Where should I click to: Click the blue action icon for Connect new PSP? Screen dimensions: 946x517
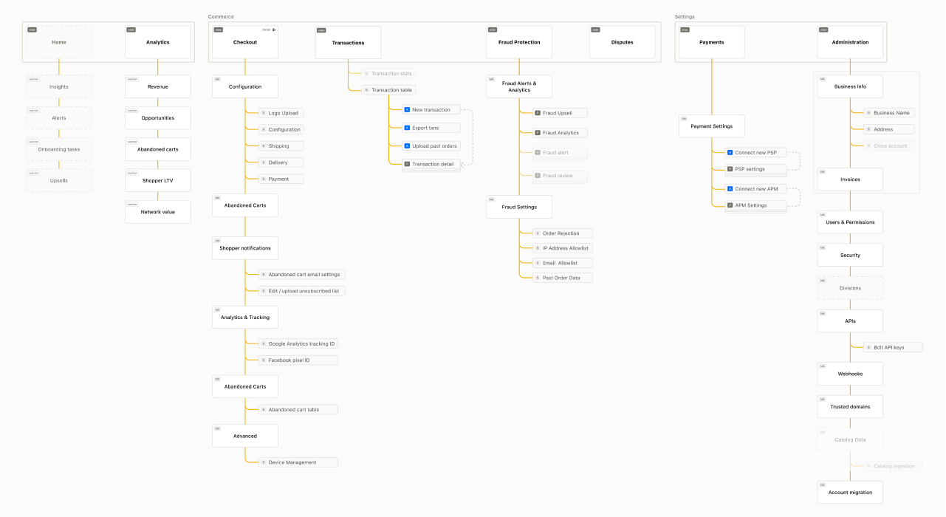tap(730, 153)
